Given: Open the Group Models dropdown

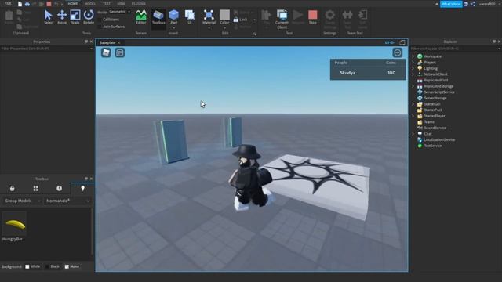Looking at the screenshot, I should [22, 201].
